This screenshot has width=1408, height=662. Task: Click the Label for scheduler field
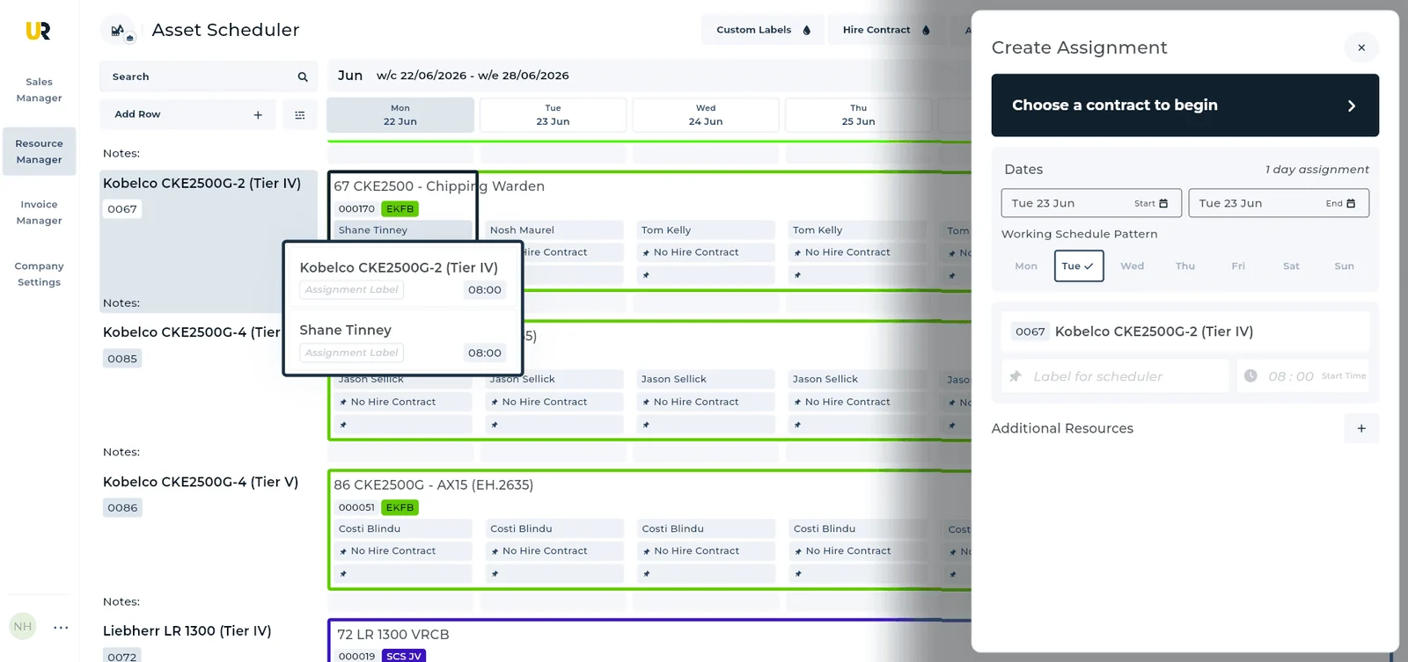(1115, 376)
